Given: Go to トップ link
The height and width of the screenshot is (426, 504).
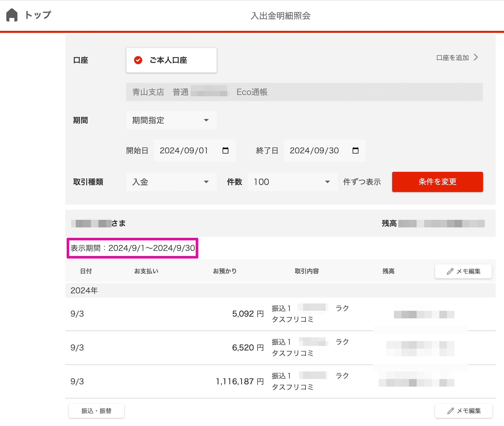Looking at the screenshot, I should (38, 15).
